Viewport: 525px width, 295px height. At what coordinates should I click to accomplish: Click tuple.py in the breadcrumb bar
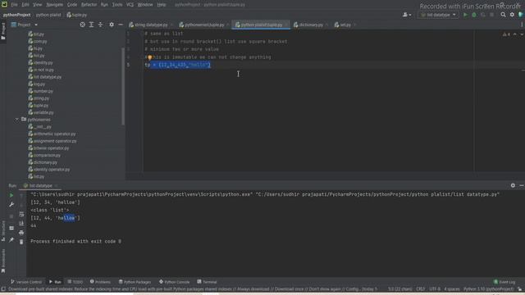(x=76, y=15)
